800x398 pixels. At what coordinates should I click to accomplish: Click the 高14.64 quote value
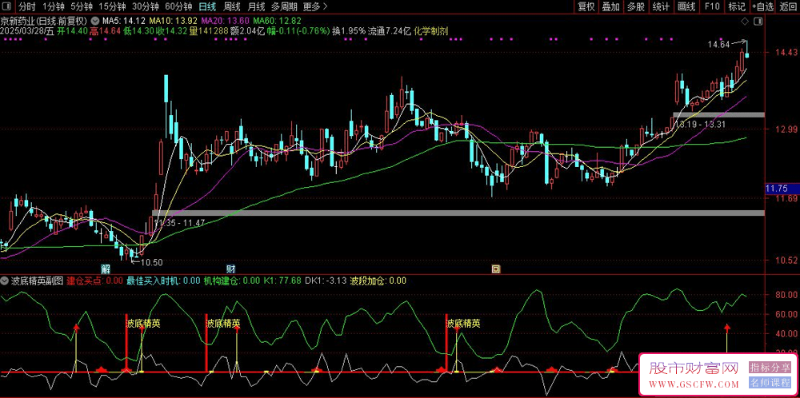tap(106, 30)
